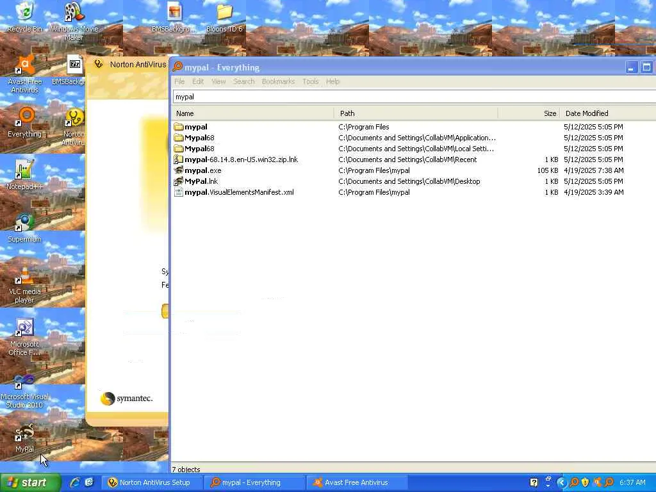Click the 7 objects status bar text
656x492 pixels.
pyautogui.click(x=186, y=470)
